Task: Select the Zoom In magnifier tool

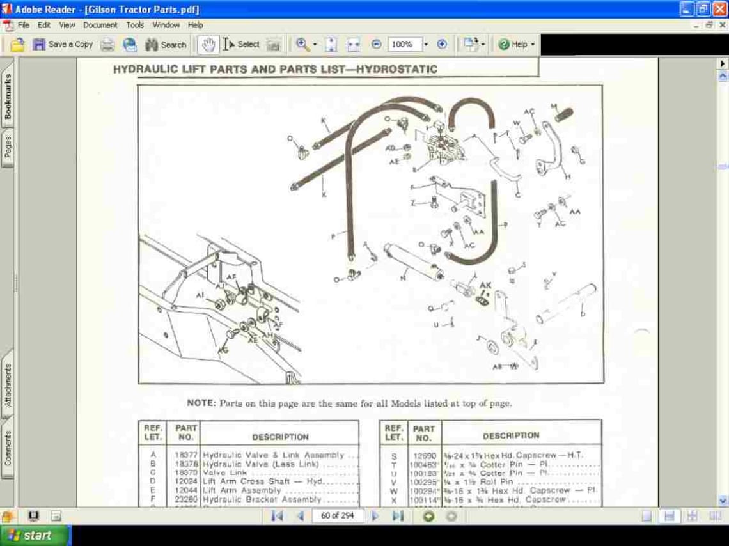Action: 302,45
